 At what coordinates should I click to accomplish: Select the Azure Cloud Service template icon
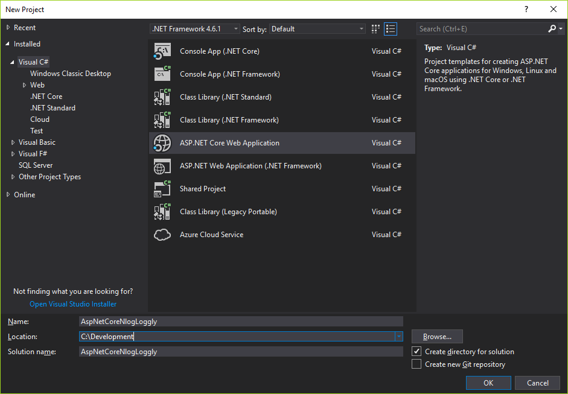click(x=162, y=235)
